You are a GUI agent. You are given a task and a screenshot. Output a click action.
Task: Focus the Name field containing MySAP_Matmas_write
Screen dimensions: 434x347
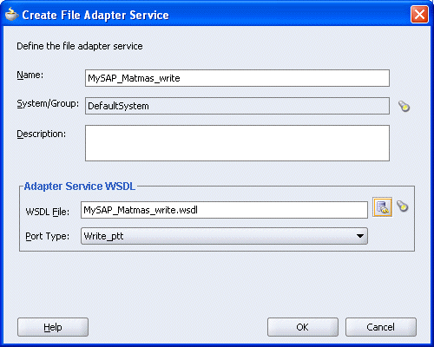(x=237, y=78)
